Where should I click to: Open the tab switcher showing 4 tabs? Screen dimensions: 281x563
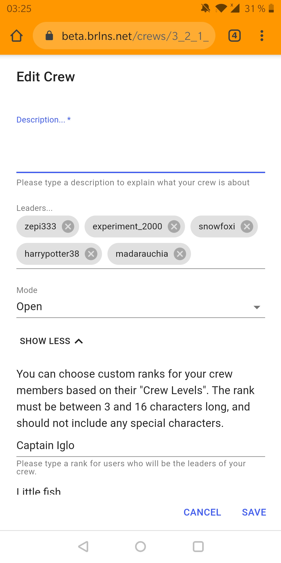point(234,36)
